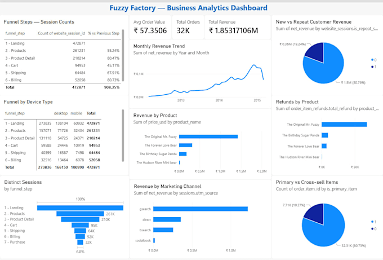
Task: Select the Landing bar in Distinct Sessions funnel
Action: (80, 208)
